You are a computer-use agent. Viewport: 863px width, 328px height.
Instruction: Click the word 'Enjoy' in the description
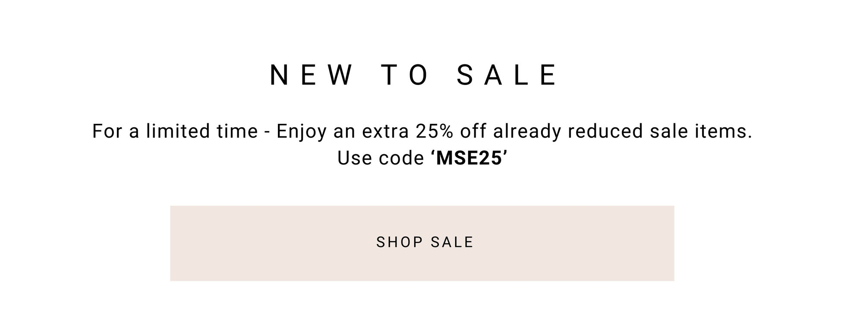(301, 132)
